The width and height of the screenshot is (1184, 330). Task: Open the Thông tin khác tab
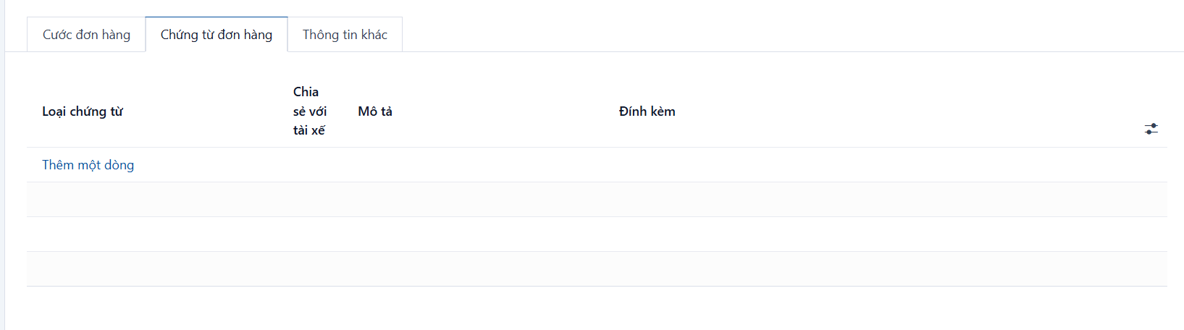coord(345,35)
